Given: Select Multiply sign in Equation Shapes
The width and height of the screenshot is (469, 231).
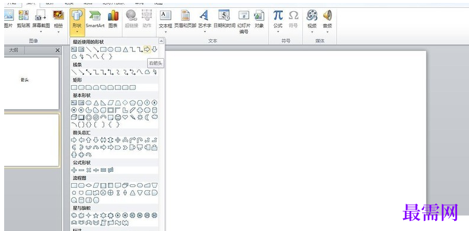Looking at the screenshot, I should 88,170.
